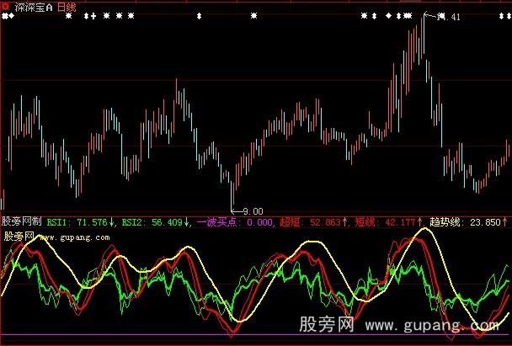The width and height of the screenshot is (512, 346).
Task: Click the red icon beside 深深宝A
Action: pos(6,7)
